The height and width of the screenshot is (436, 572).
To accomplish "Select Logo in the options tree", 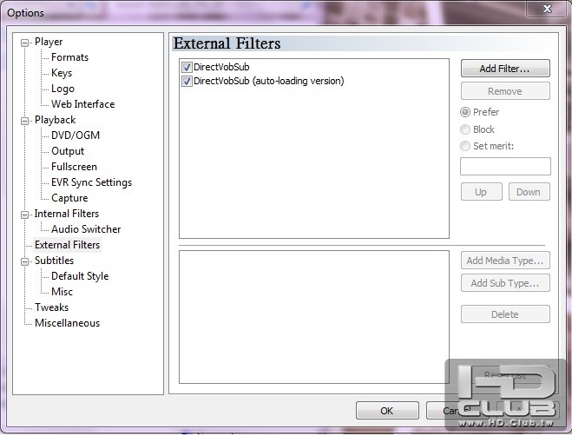I will pos(62,89).
